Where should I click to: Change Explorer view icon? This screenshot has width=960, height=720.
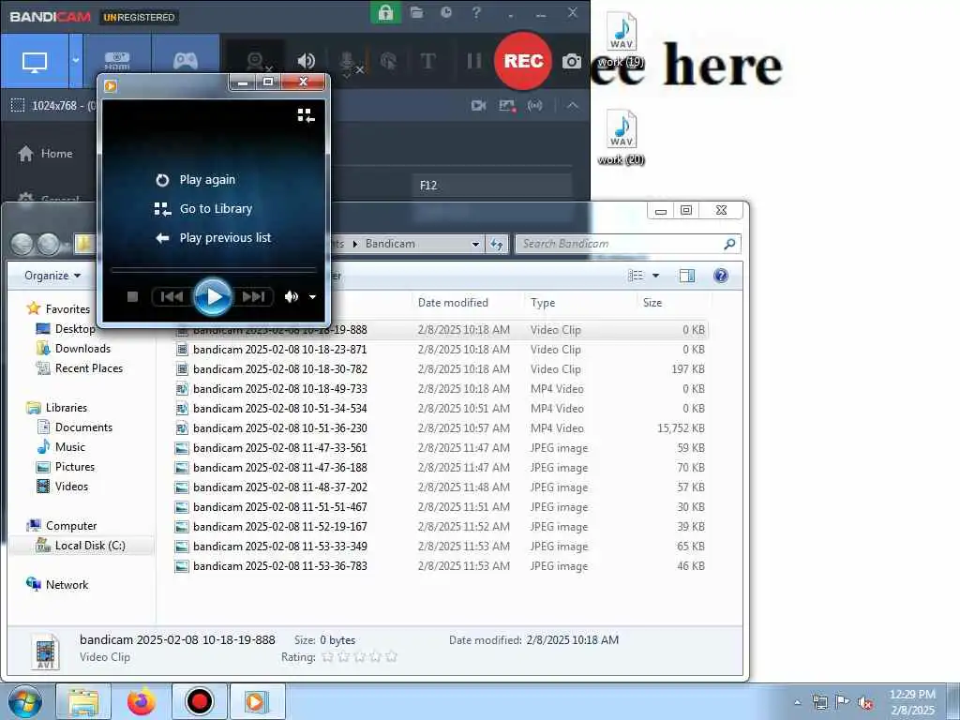pos(637,276)
